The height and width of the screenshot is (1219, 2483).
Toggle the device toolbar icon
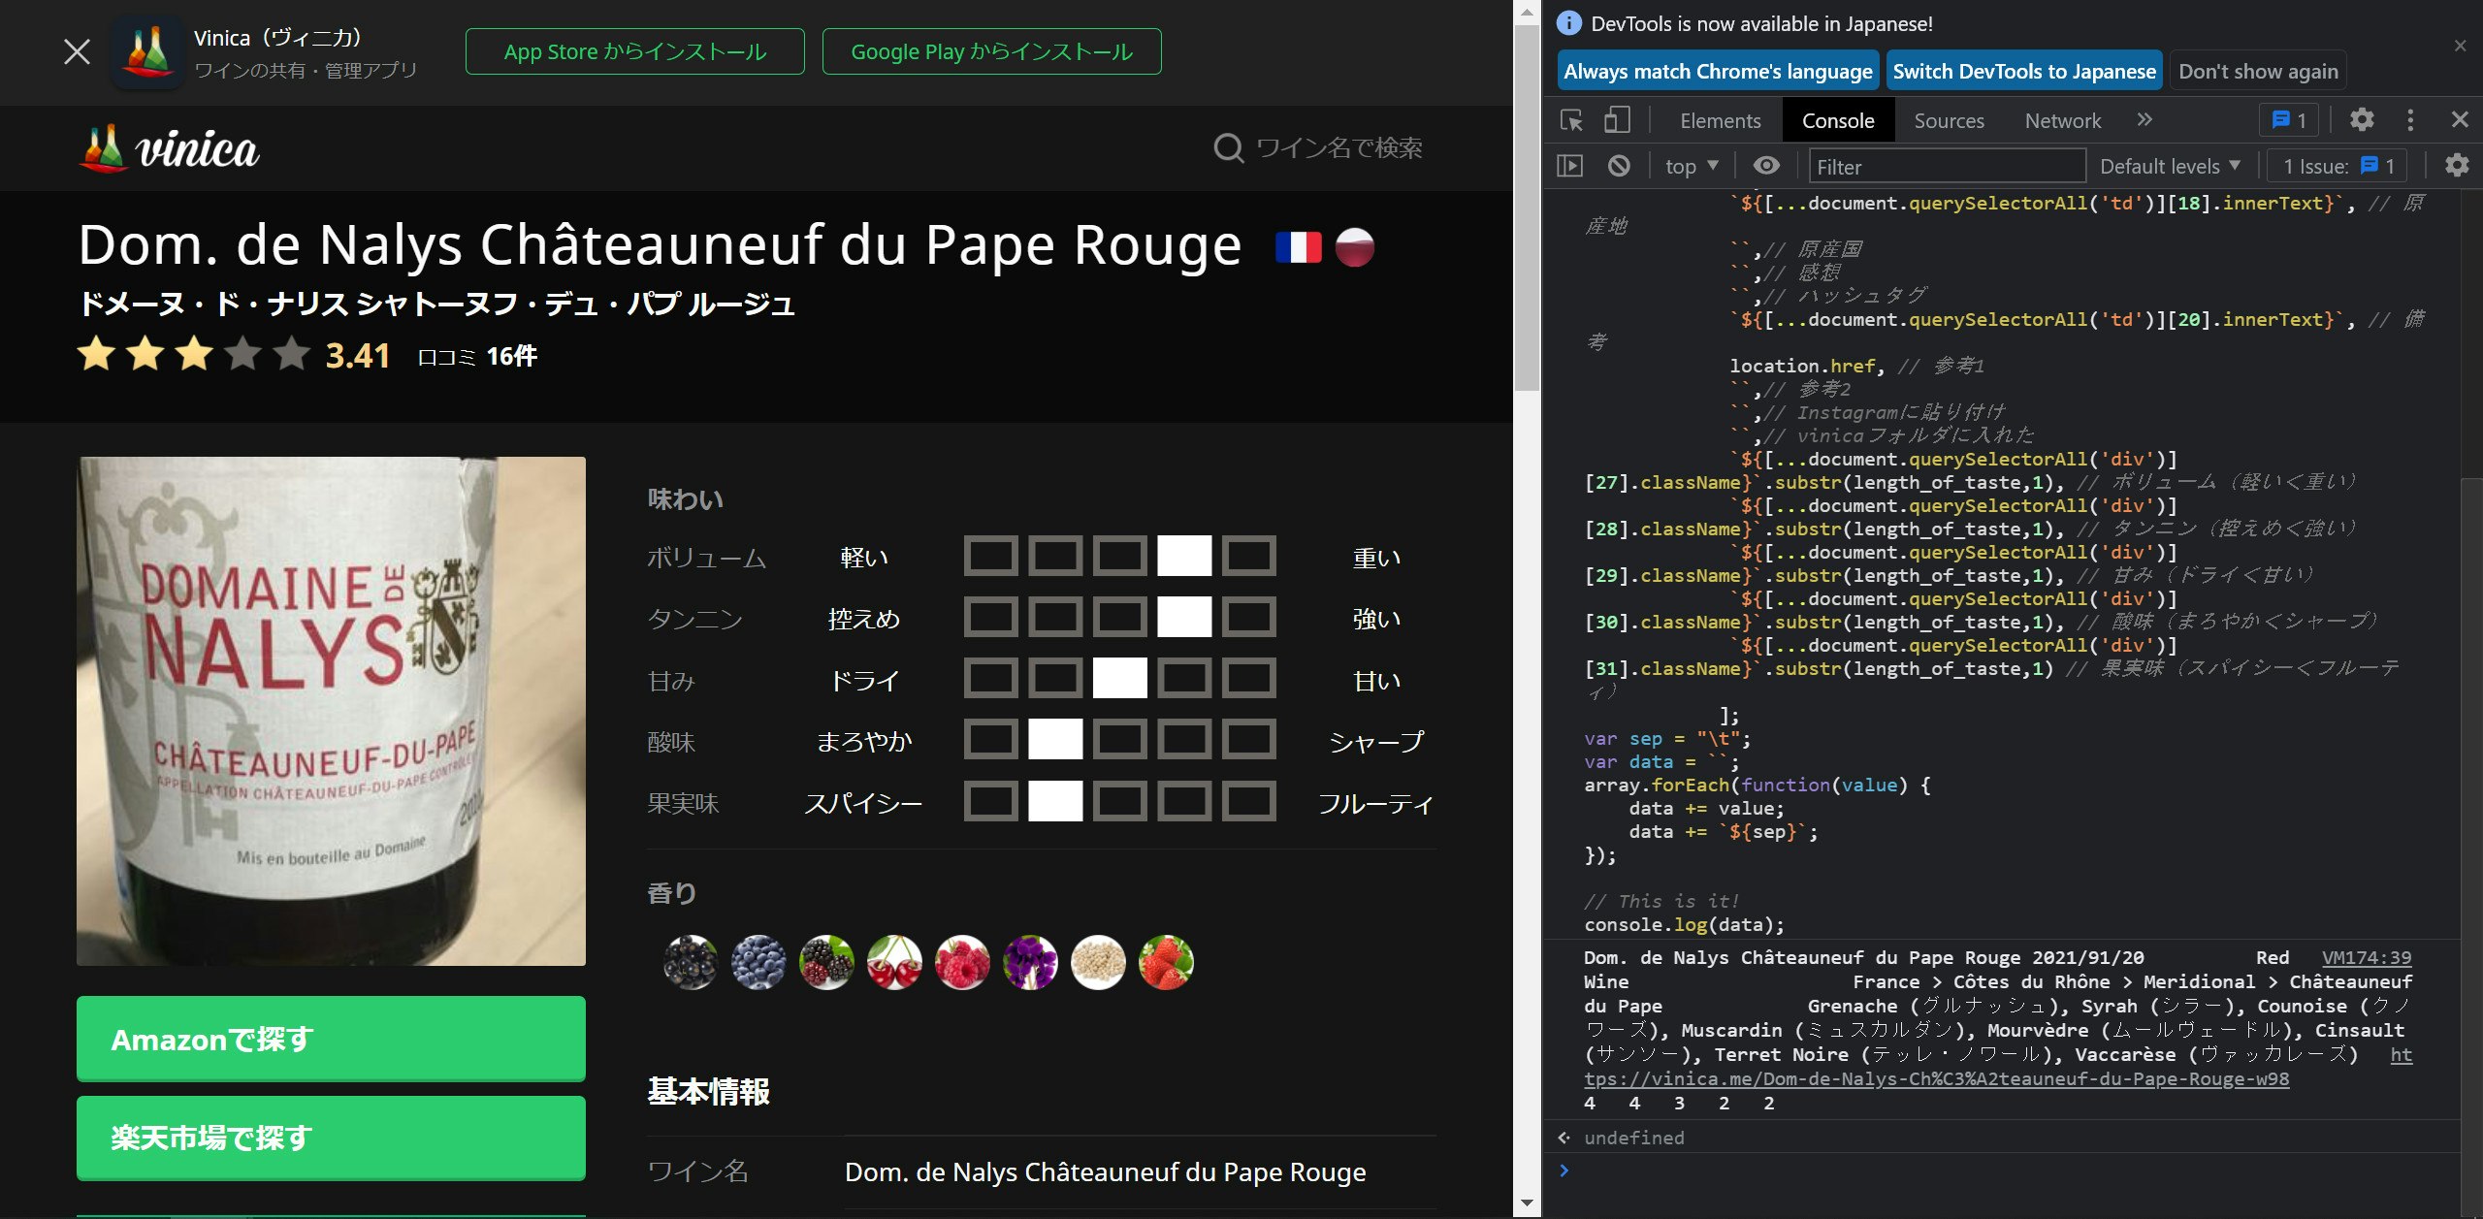(1616, 120)
